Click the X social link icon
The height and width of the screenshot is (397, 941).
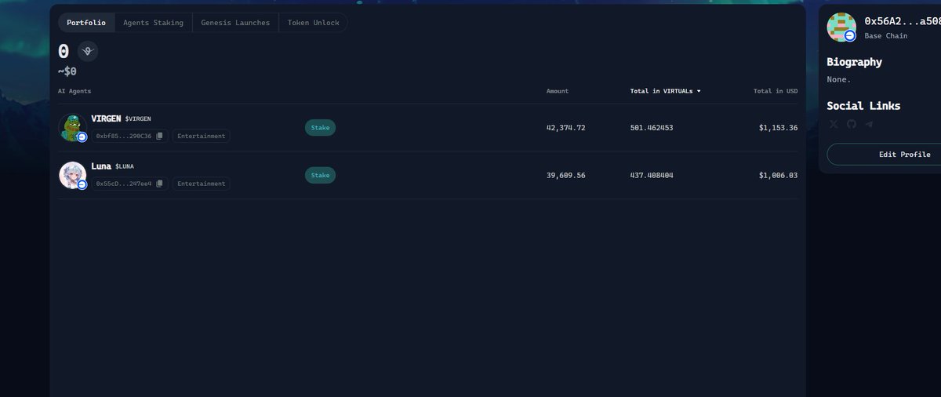tap(834, 124)
